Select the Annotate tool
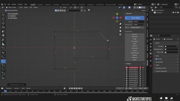Image resolution: width=180 pixels, height=101 pixels. pyautogui.click(x=3, y=40)
